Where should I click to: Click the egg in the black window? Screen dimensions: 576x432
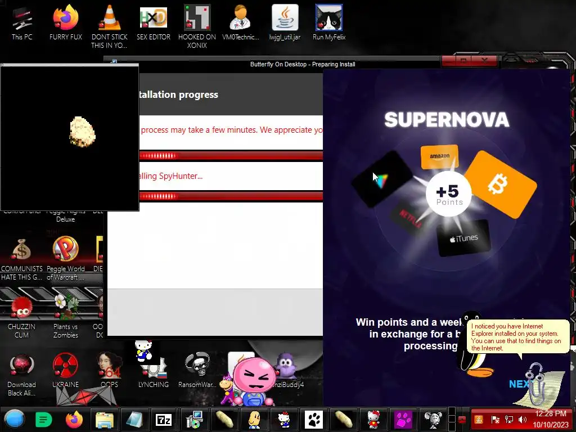click(82, 132)
